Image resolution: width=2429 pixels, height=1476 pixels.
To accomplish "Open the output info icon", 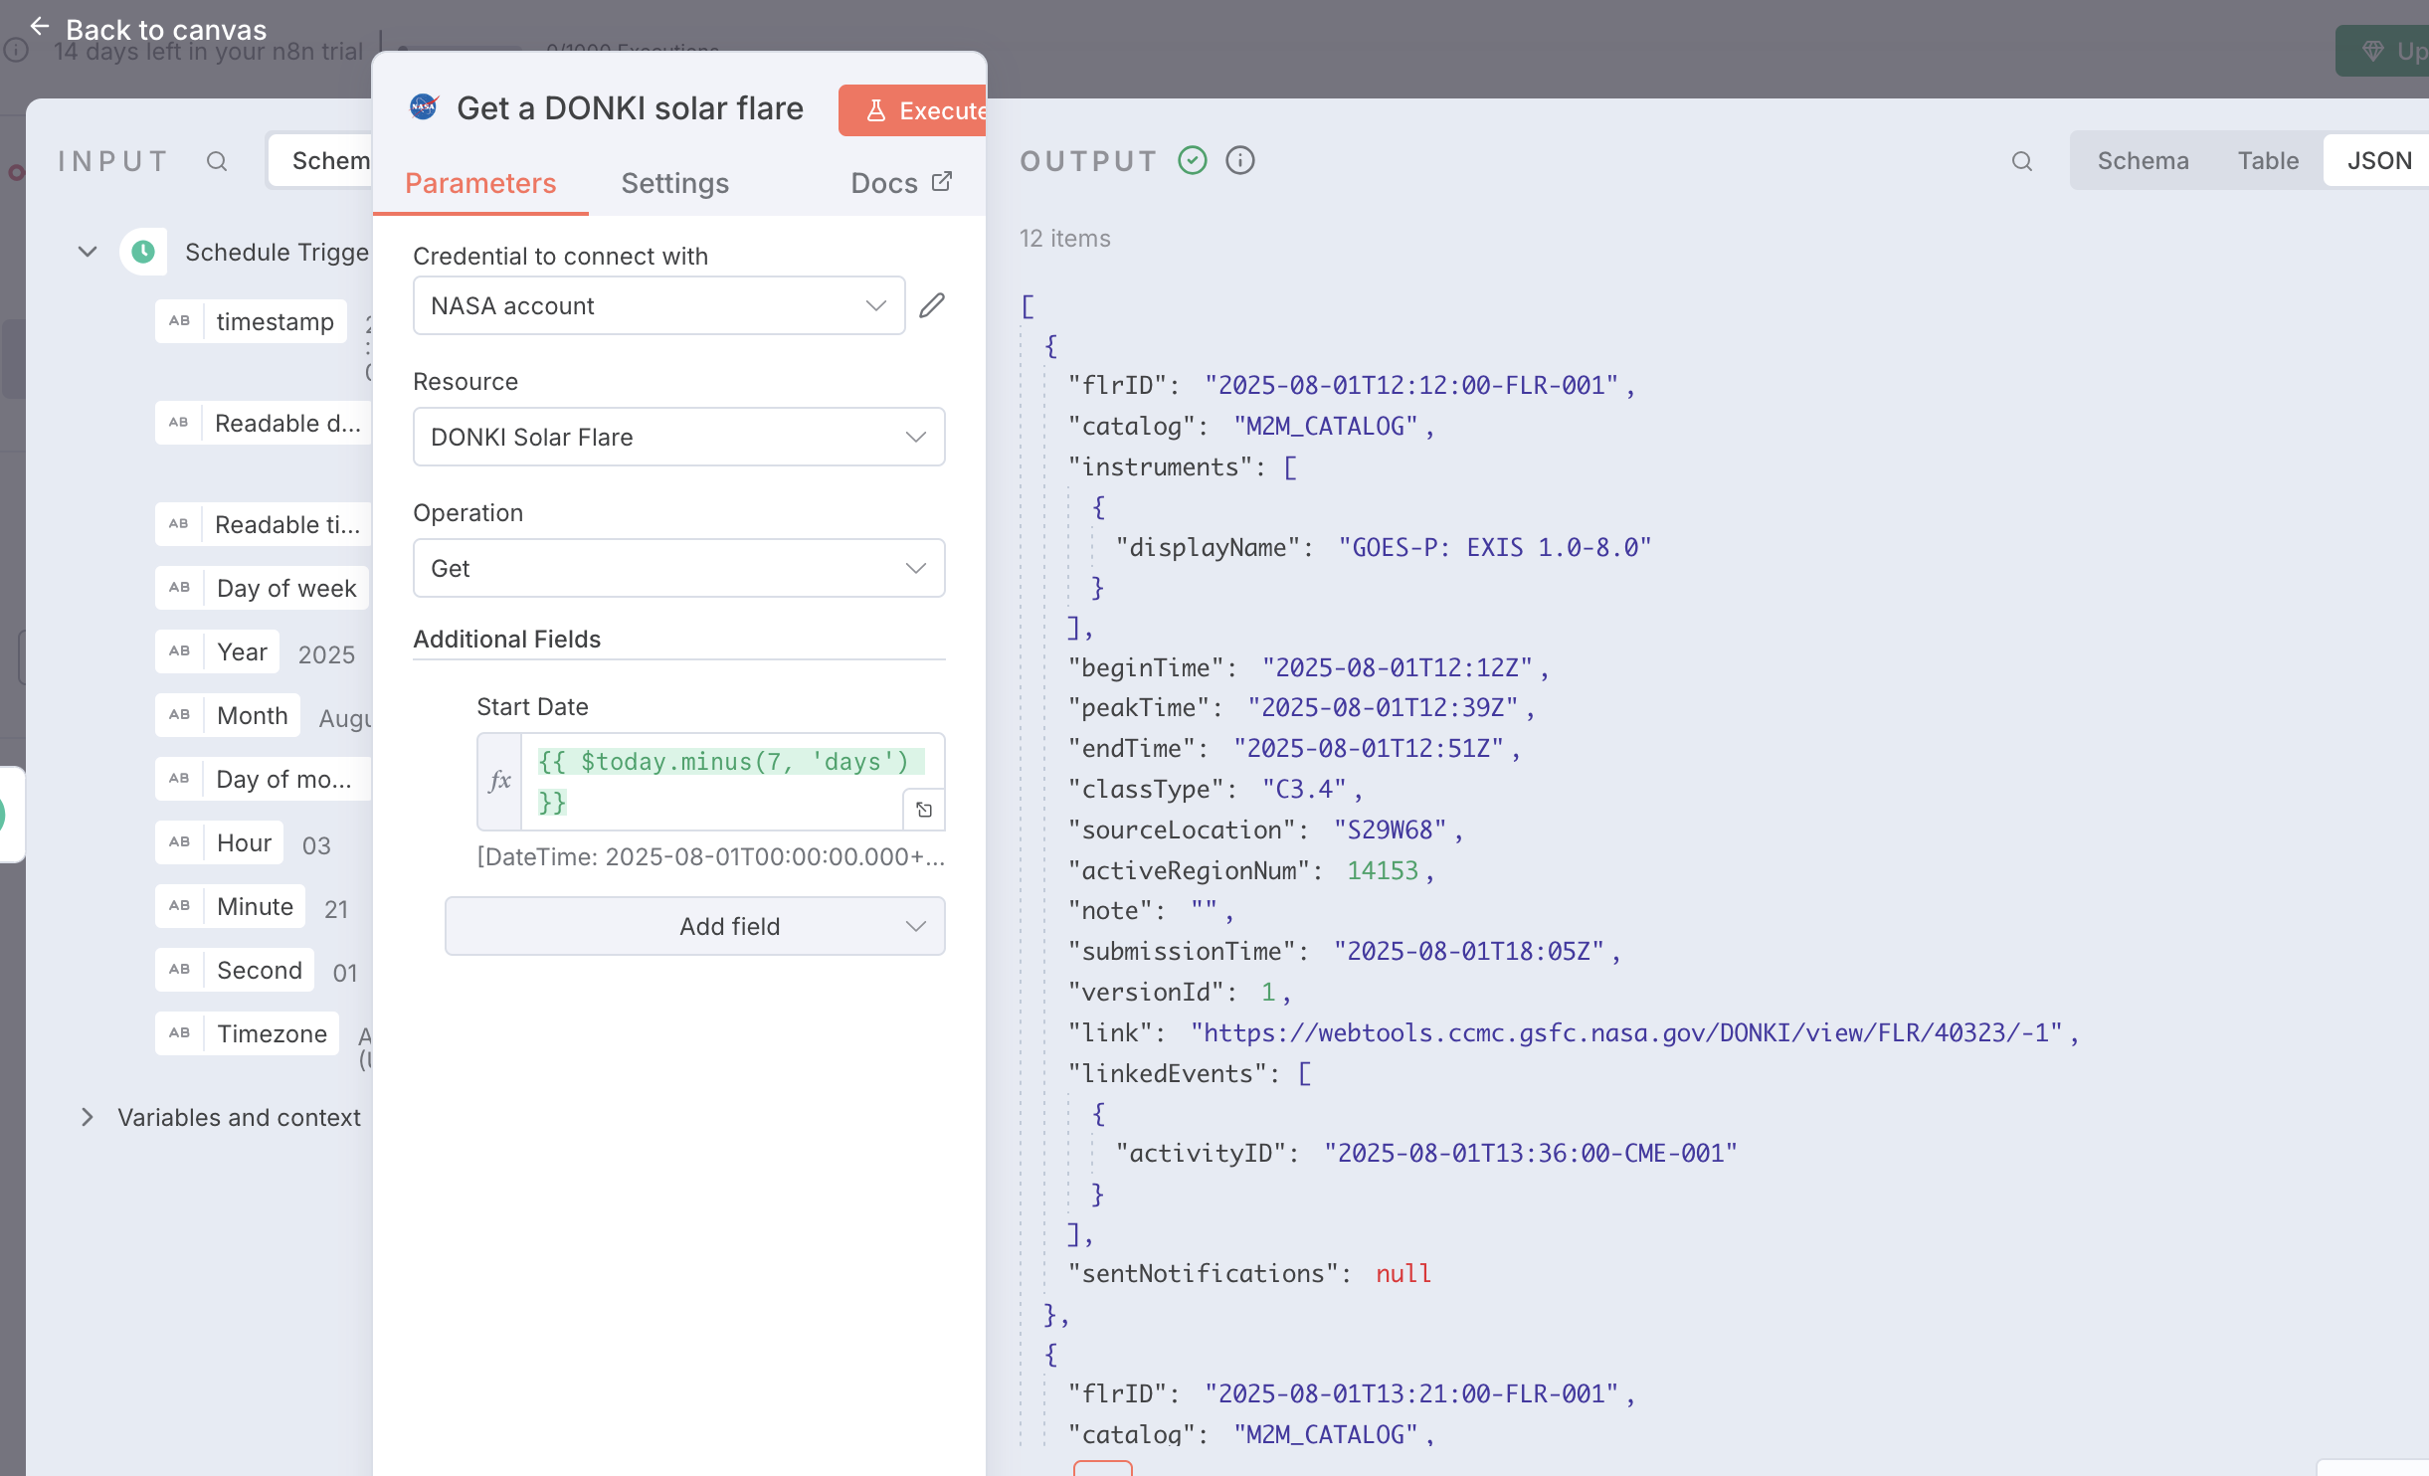I will pos(1239,160).
